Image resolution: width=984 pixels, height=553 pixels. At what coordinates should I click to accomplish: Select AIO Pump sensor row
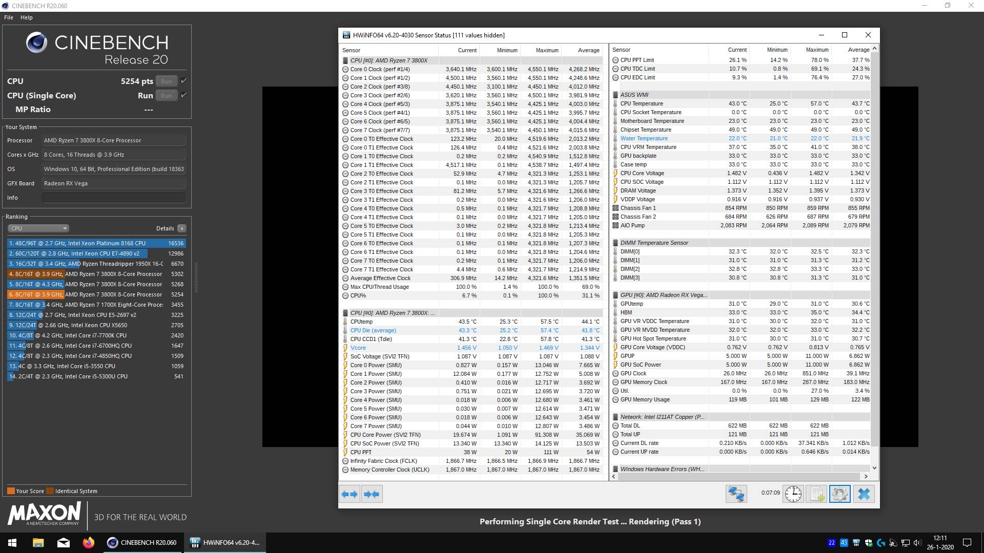[741, 225]
